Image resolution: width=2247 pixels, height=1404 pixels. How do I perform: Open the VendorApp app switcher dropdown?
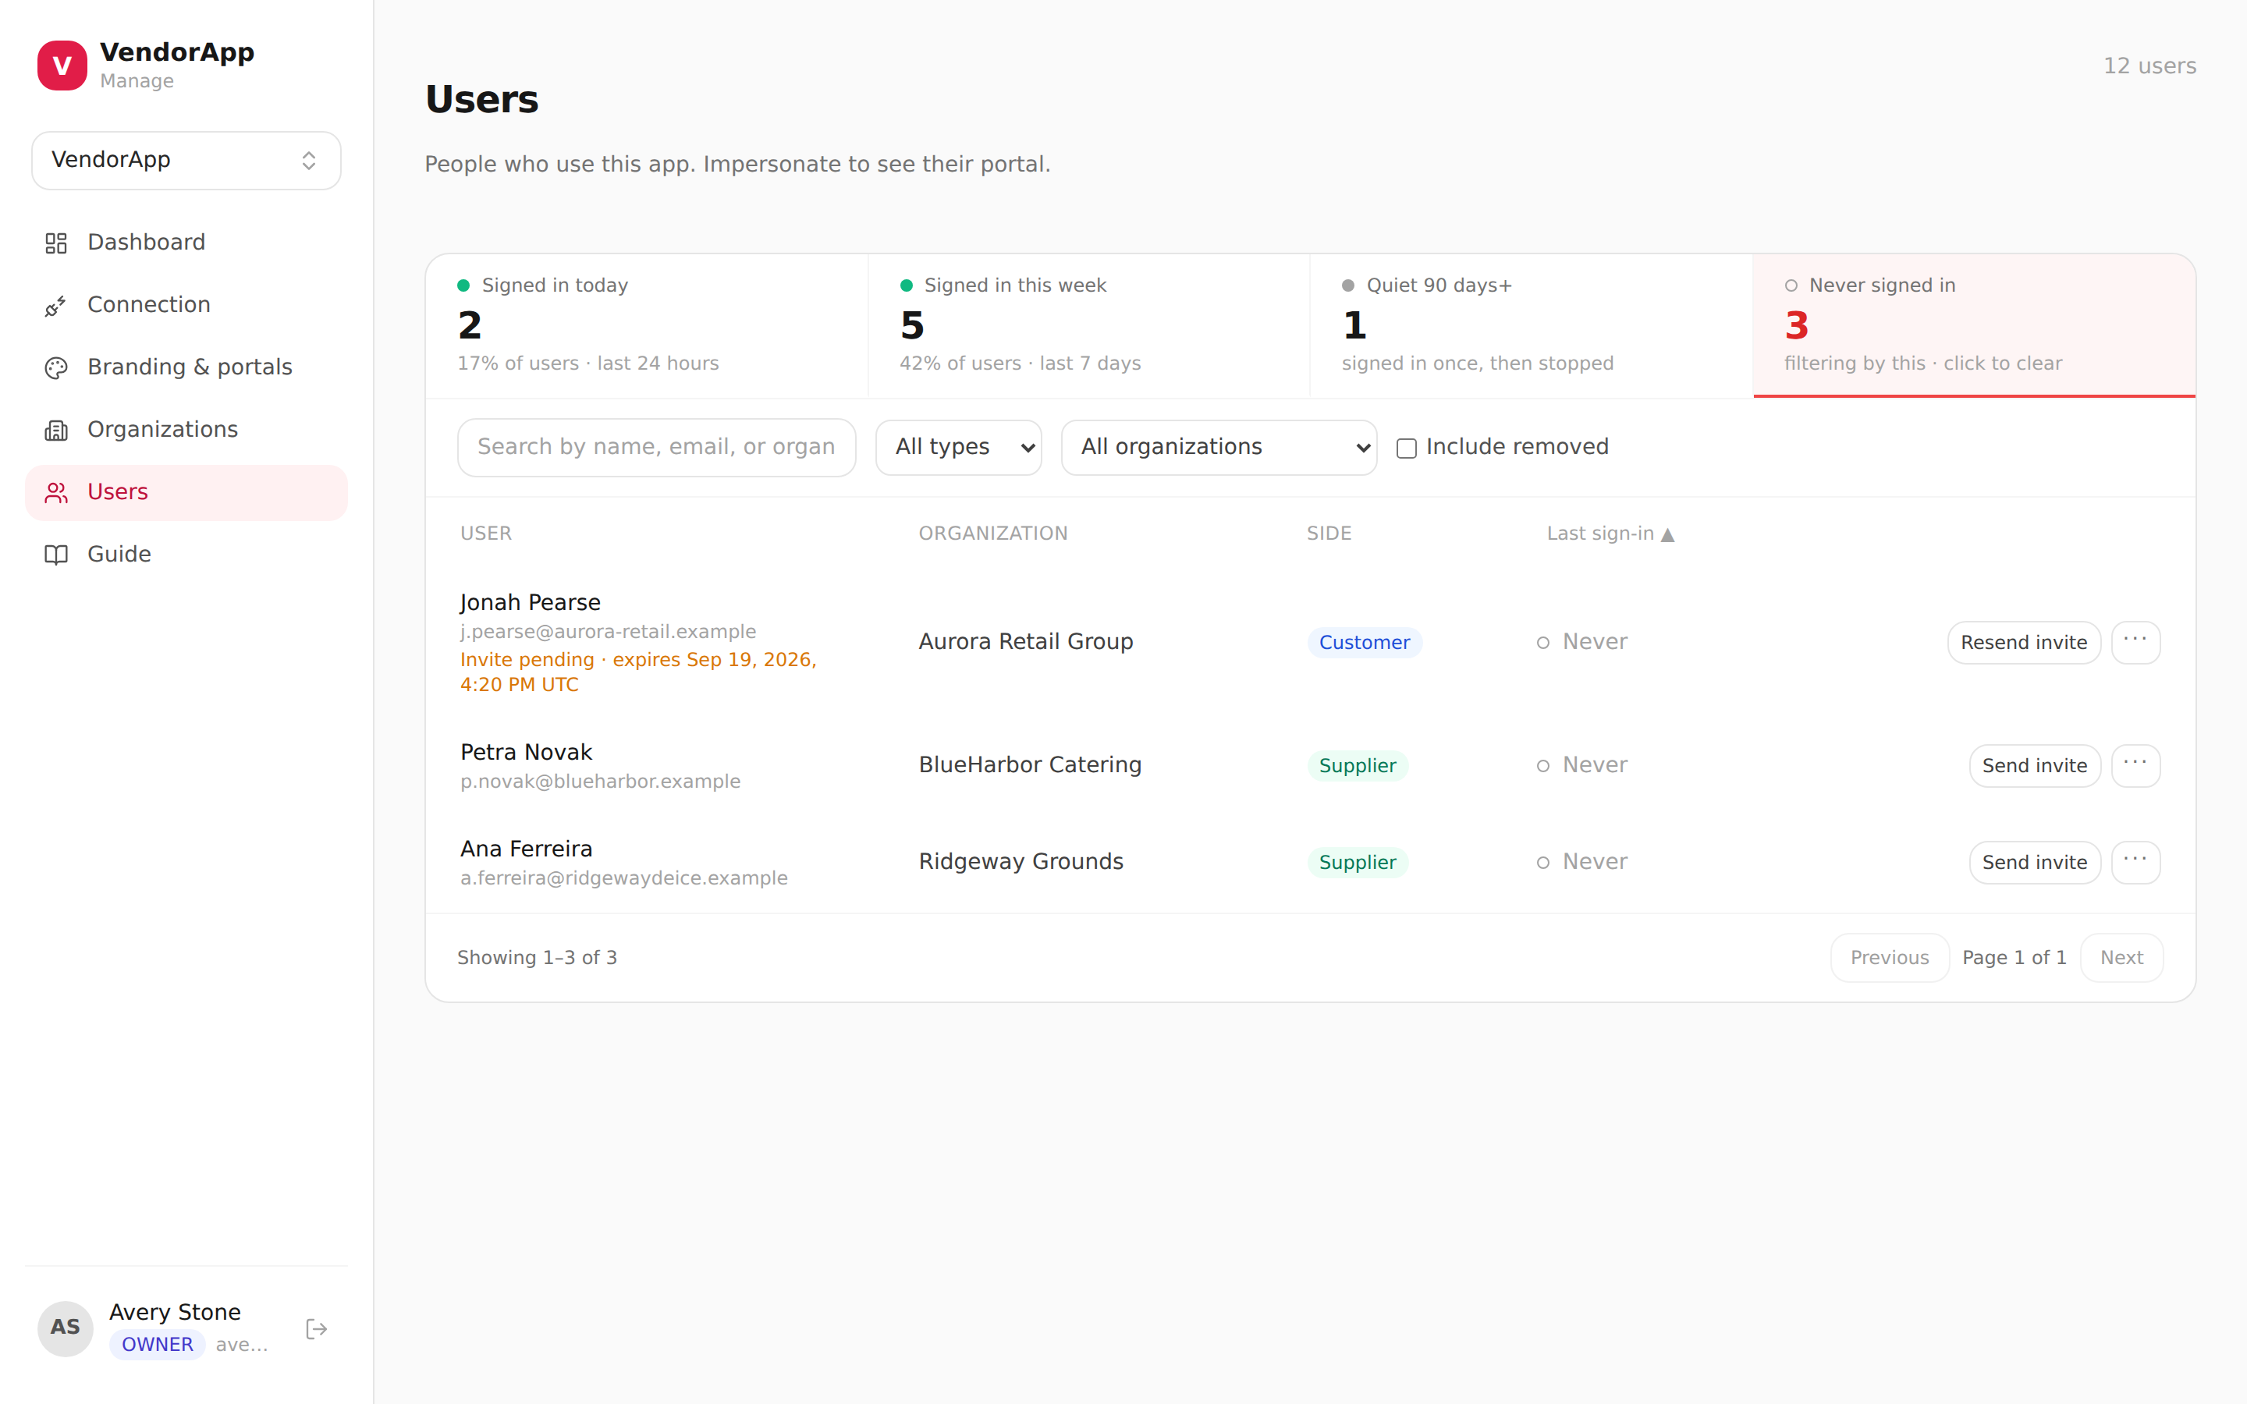186,160
